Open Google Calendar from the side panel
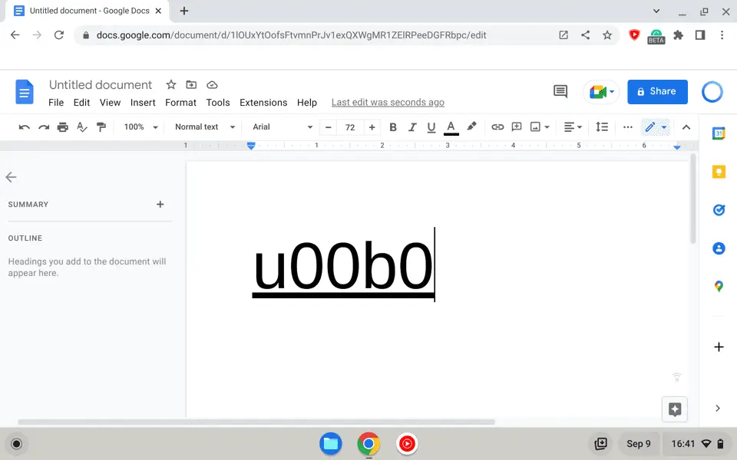The height and width of the screenshot is (460, 737). pos(719,133)
